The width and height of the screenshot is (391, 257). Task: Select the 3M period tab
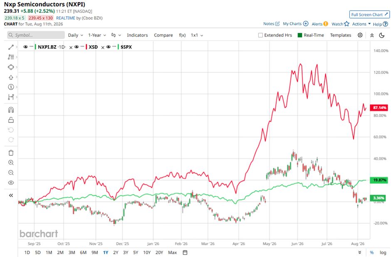(72, 252)
